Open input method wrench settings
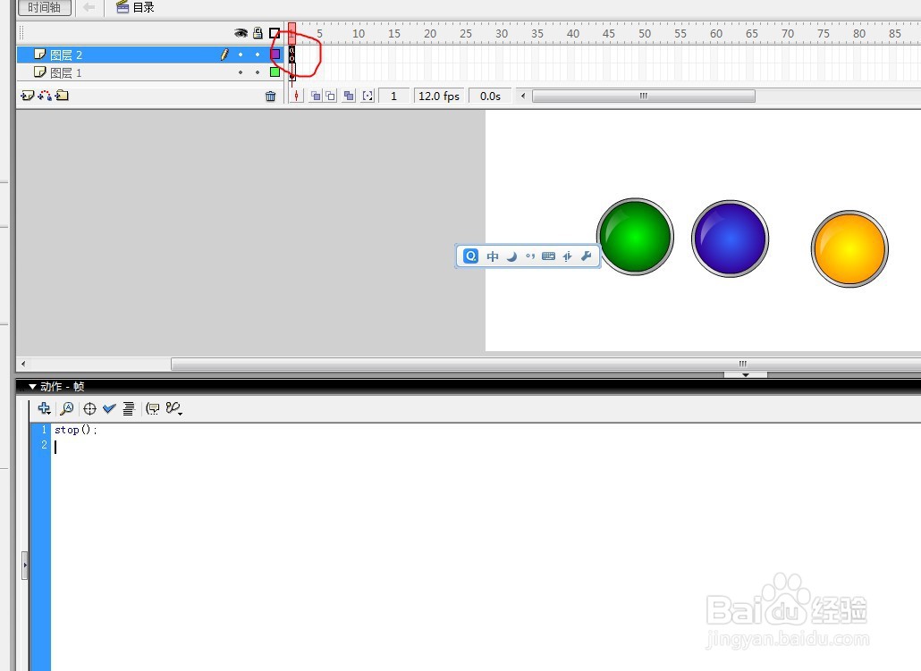This screenshot has height=671, width=921. [x=586, y=256]
